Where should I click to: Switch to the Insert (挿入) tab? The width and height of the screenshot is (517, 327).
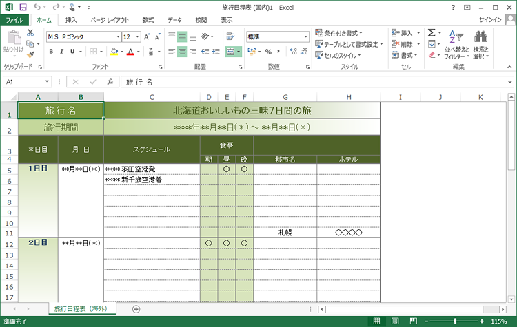click(x=71, y=20)
